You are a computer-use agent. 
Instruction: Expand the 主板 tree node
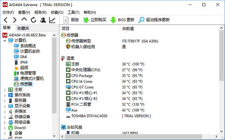coord(4,90)
